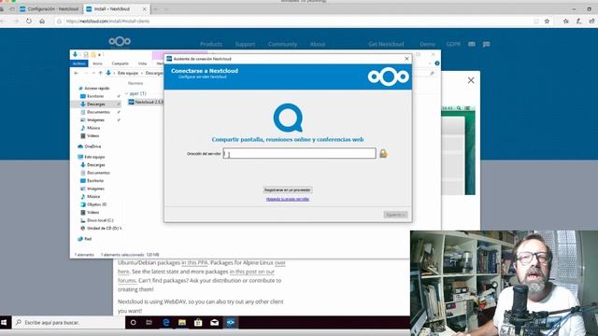Click the Nombre column header in Explorer
The height and width of the screenshot is (336, 598).
(x=135, y=83)
